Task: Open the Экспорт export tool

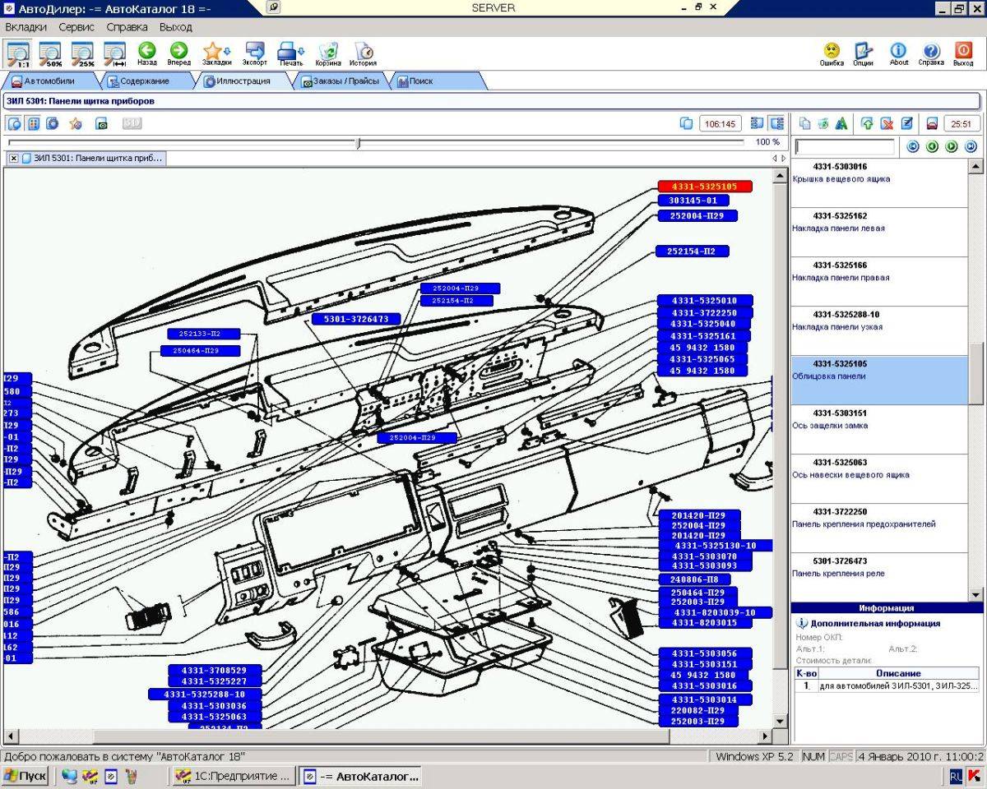Action: click(254, 53)
